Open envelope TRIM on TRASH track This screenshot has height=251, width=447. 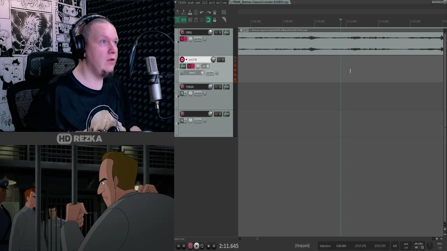pyautogui.click(x=198, y=93)
